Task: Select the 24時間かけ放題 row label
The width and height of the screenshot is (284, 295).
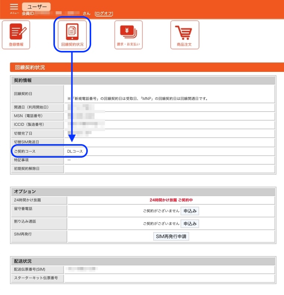Action: 27,200
